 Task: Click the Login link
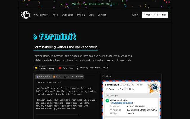click(x=135, y=15)
